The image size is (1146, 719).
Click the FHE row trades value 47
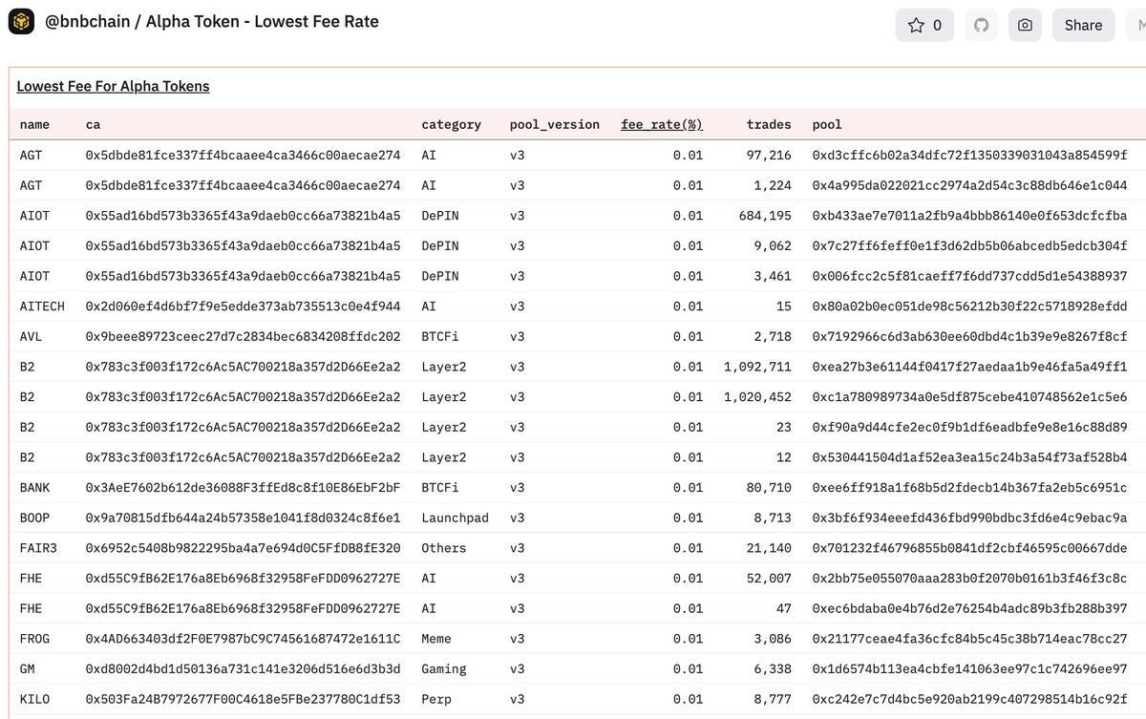[784, 609]
